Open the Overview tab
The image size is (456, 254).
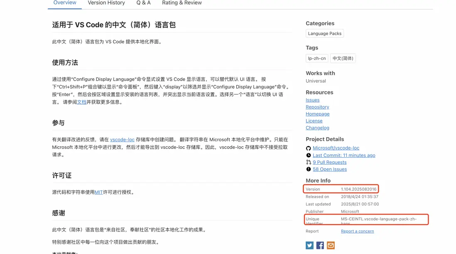pyautogui.click(x=64, y=3)
